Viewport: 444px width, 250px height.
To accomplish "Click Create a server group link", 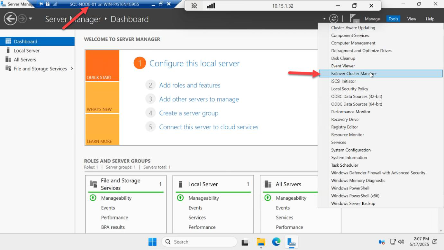I will click(x=189, y=113).
